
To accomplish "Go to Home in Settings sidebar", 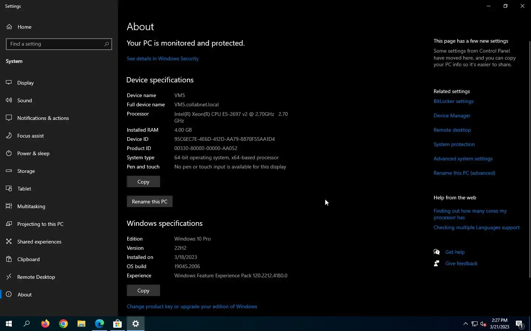I will (59, 27).
